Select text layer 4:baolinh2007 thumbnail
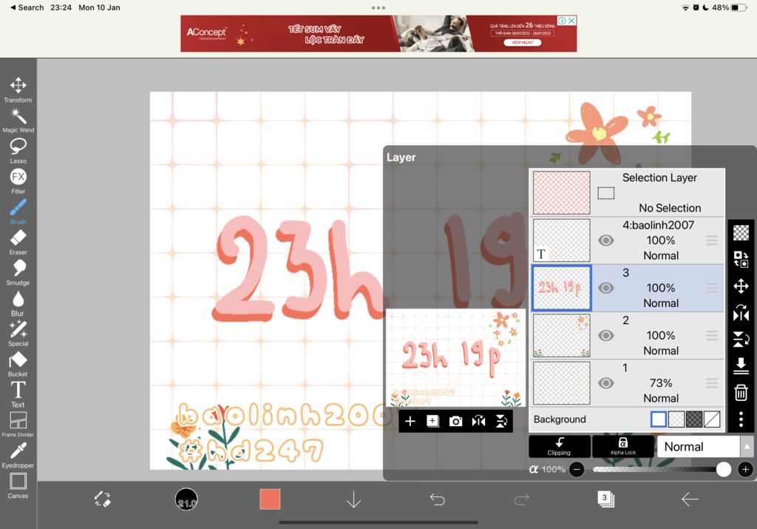Viewport: 757px width, 529px height. (x=562, y=240)
